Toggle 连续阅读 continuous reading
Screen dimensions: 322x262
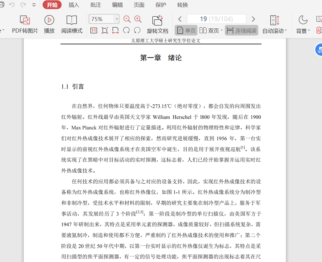point(242,31)
